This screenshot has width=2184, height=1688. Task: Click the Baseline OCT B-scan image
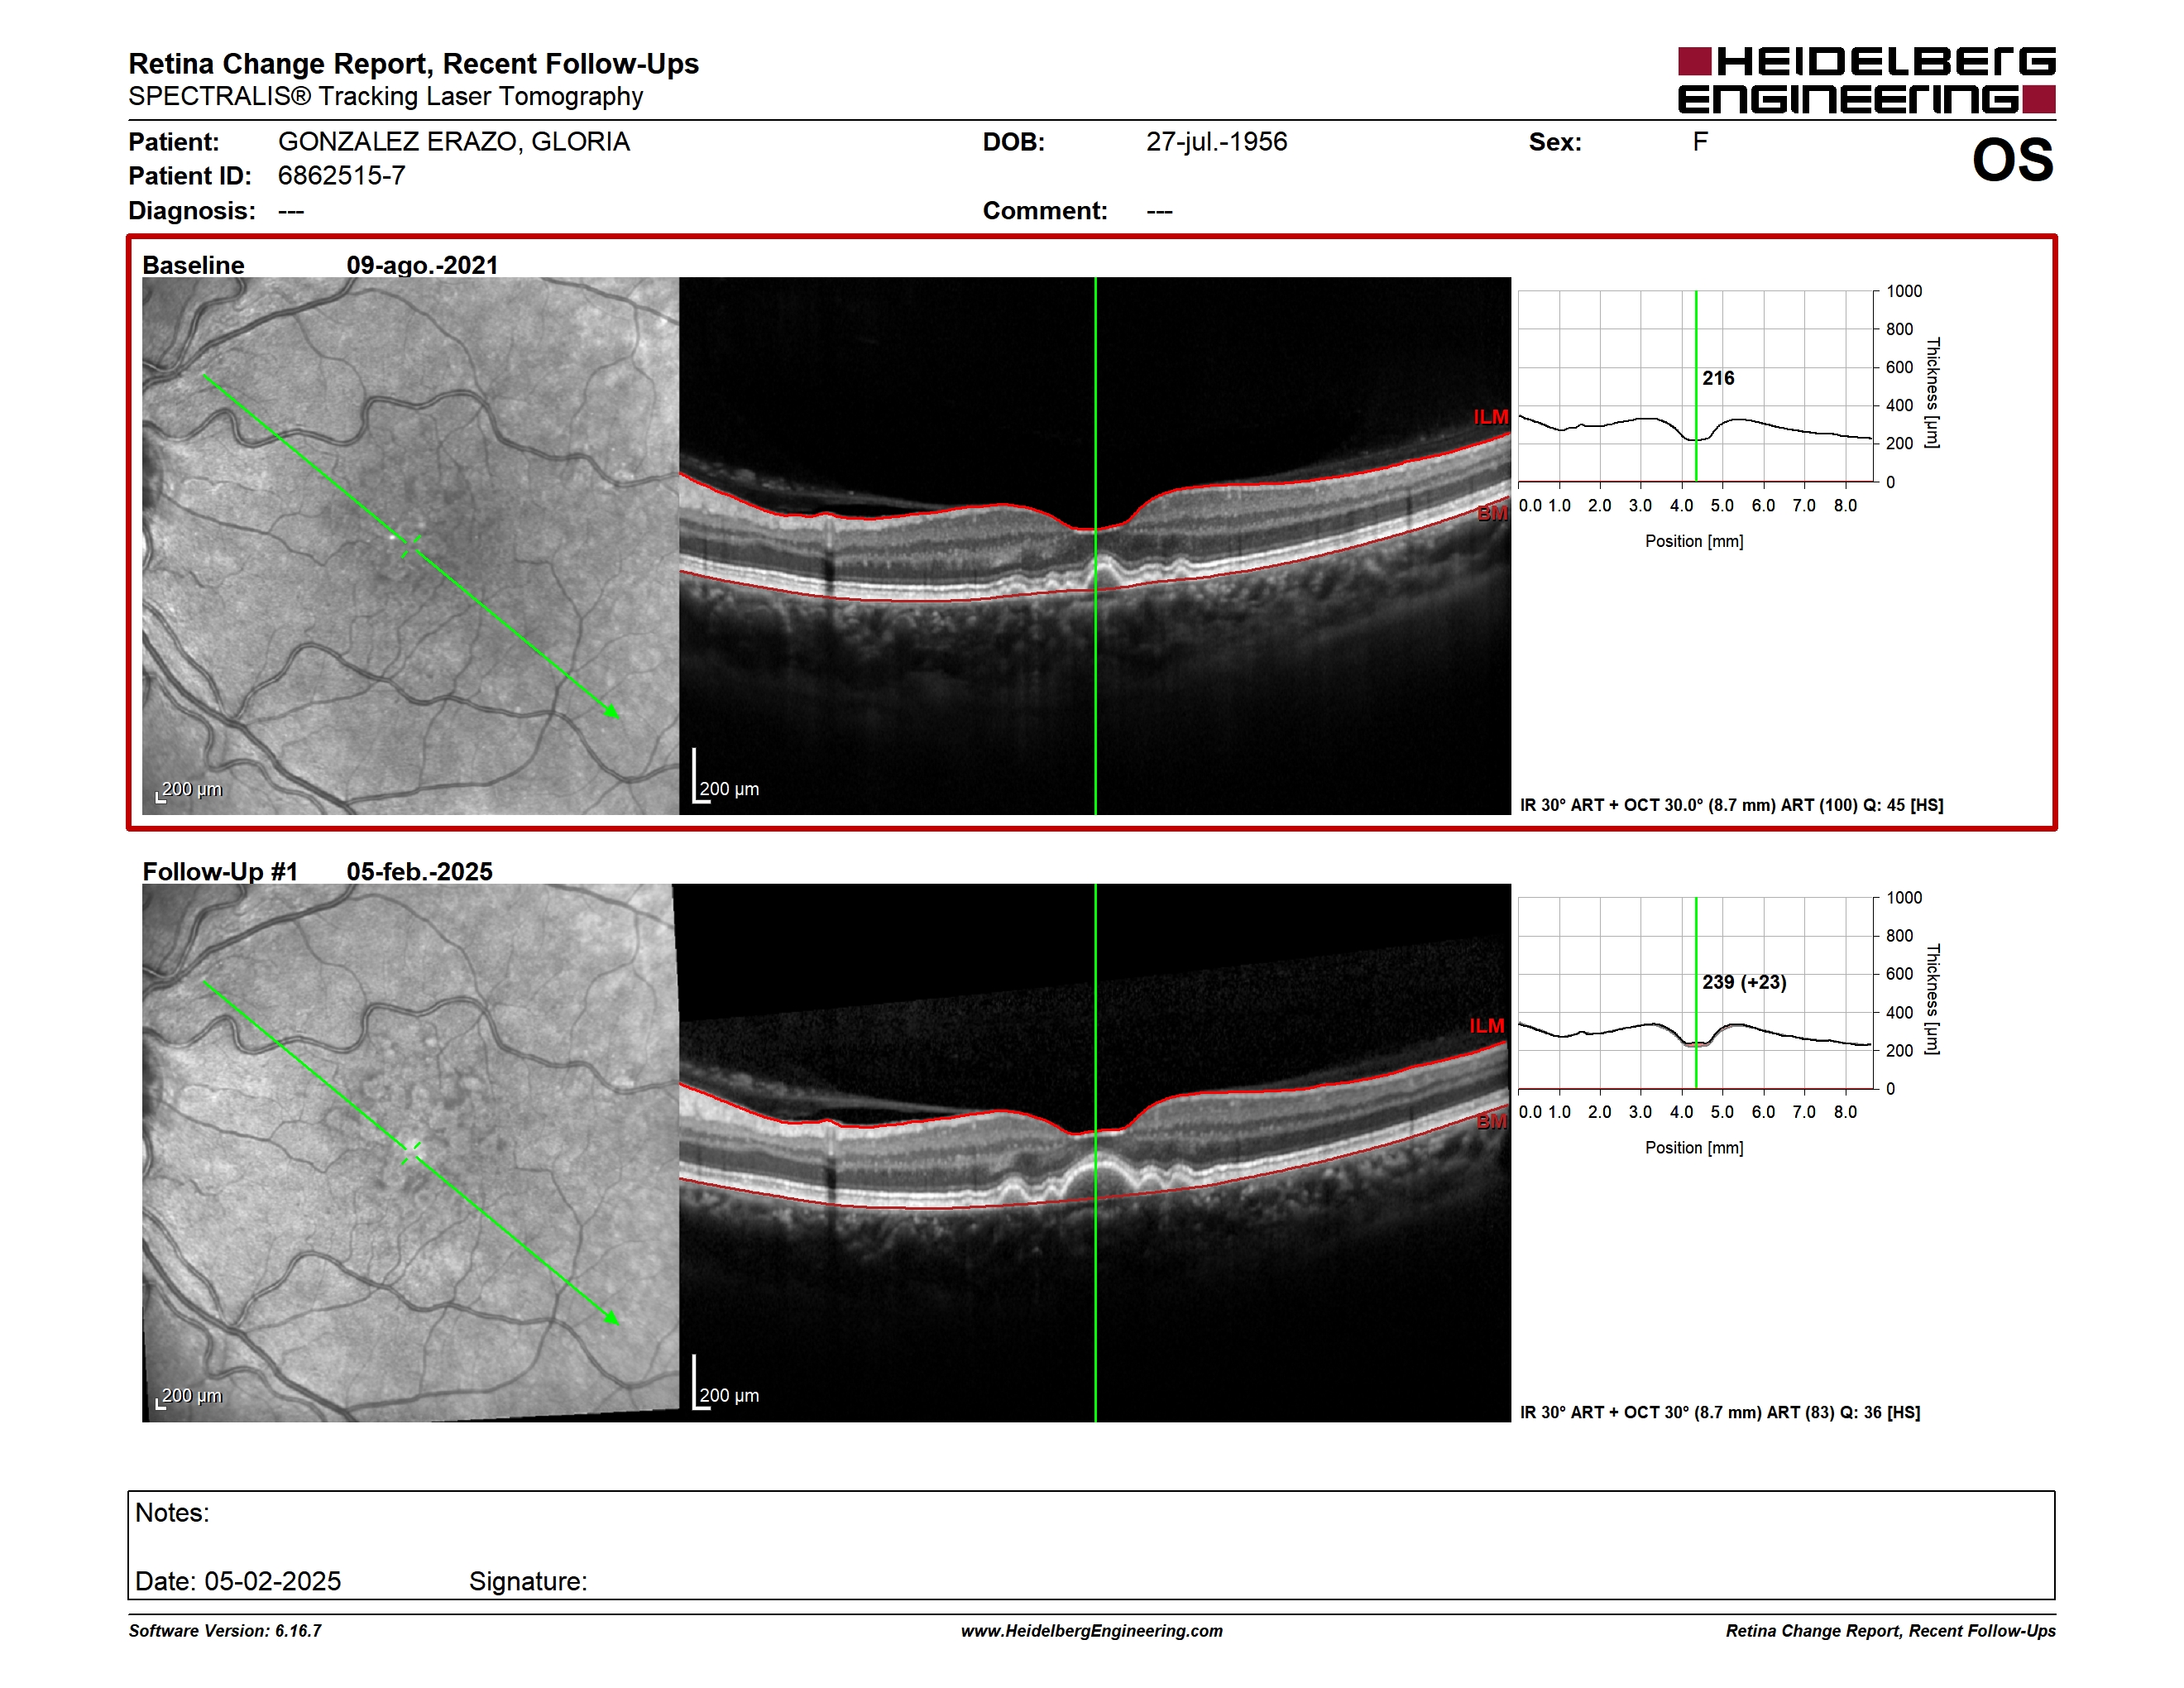(x=1095, y=546)
